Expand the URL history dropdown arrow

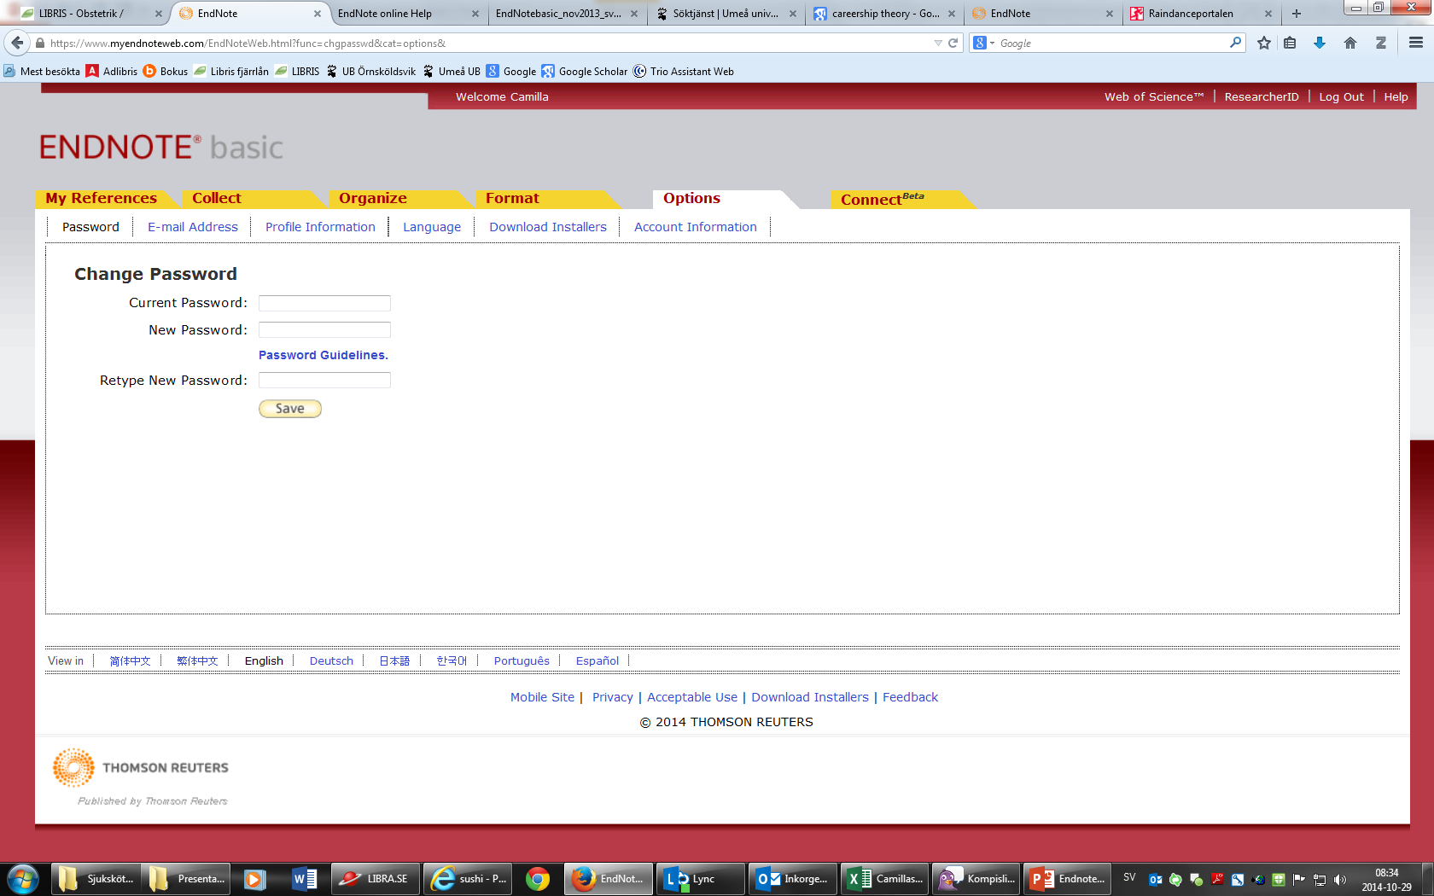(x=938, y=43)
